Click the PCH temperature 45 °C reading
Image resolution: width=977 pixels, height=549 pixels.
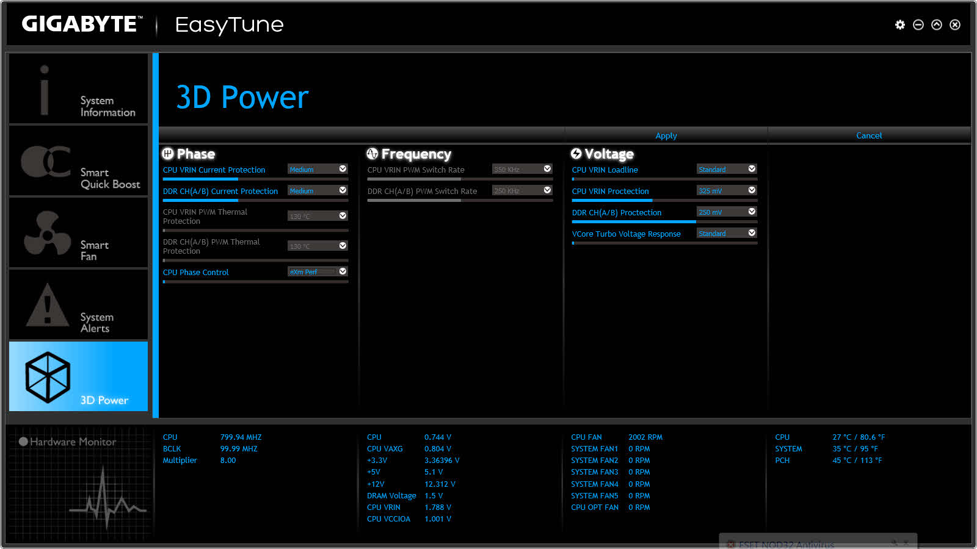[857, 461]
